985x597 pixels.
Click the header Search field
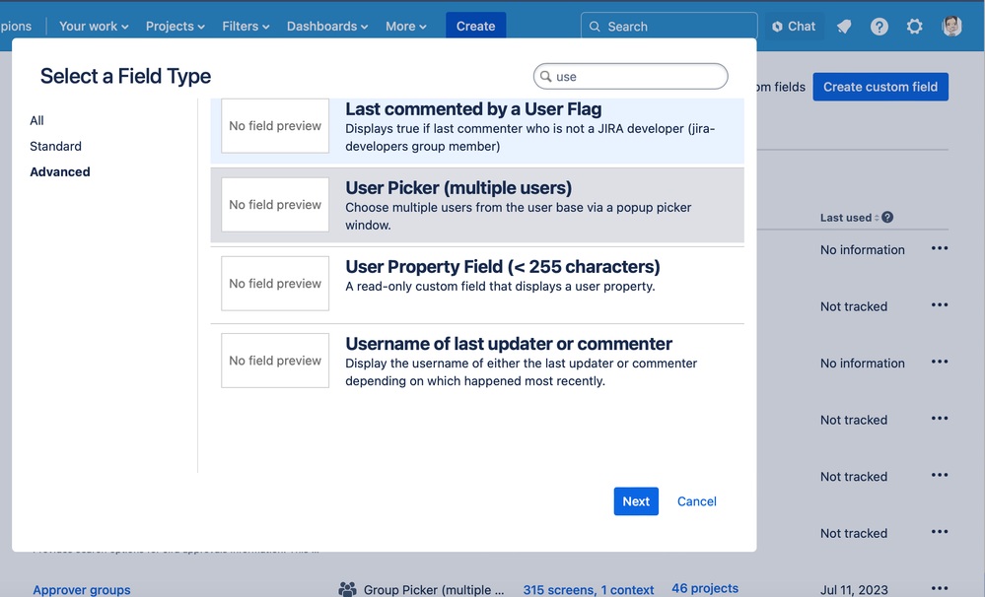(669, 27)
